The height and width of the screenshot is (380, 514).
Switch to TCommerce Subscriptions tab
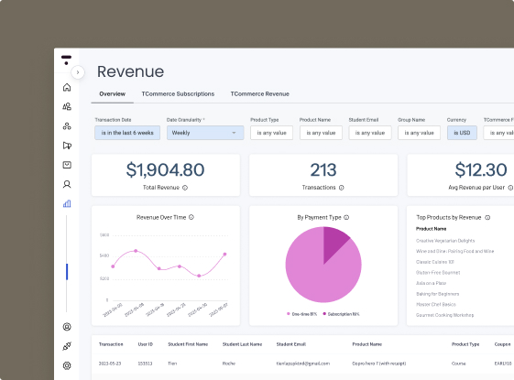[178, 94]
